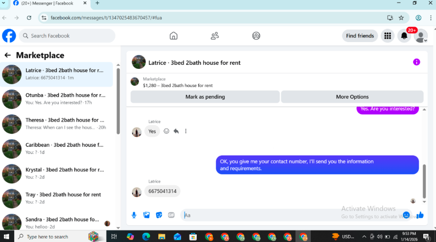Open Latrice's header profile thumbnail
Screen dimensions: 436x242
(138, 62)
